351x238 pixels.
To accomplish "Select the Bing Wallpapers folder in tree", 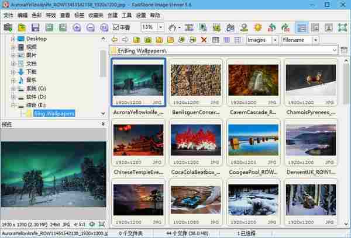I will click(x=54, y=113).
